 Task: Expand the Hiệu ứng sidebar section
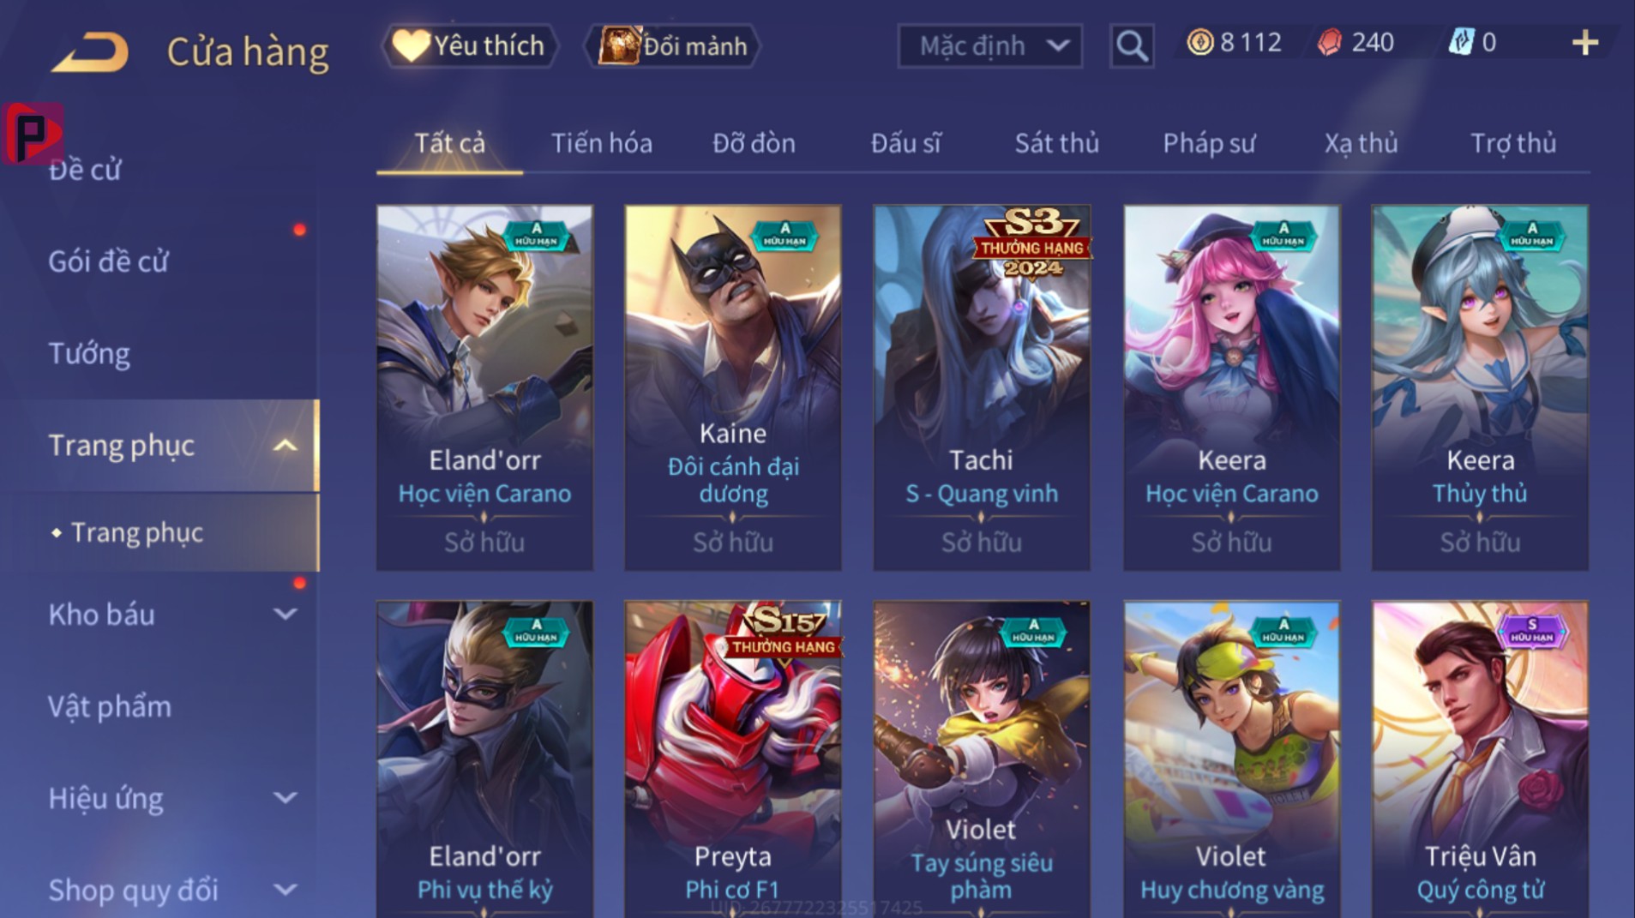point(285,797)
